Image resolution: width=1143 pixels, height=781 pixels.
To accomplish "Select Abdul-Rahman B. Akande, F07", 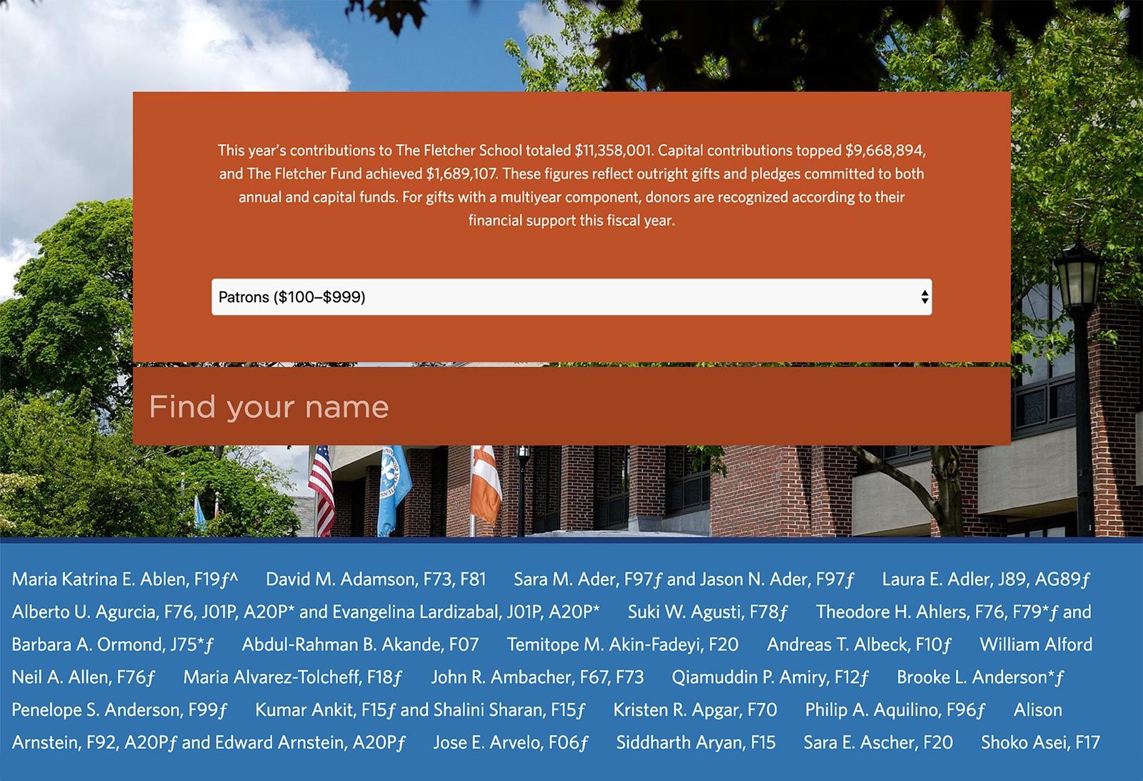I will (360, 645).
